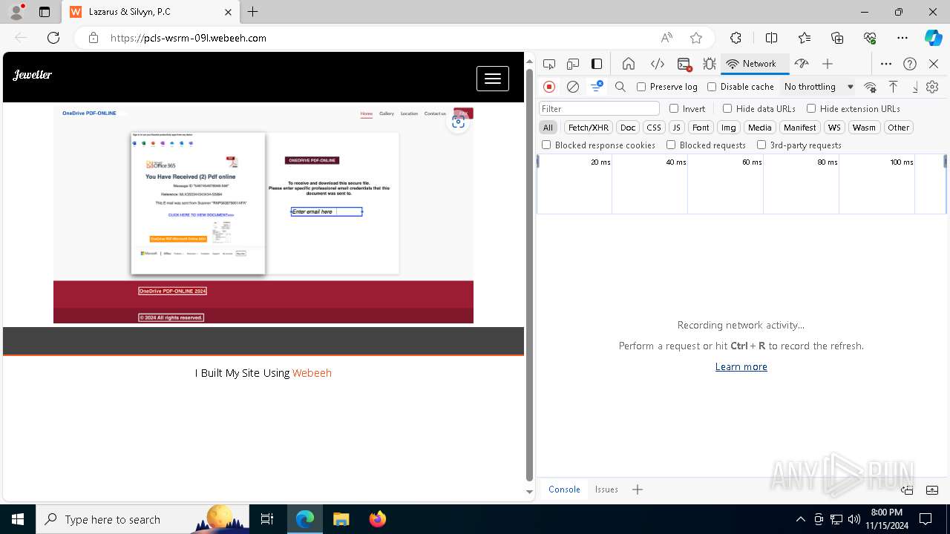Show hidden system tray icons
Screen dimensions: 950x534
800,519
